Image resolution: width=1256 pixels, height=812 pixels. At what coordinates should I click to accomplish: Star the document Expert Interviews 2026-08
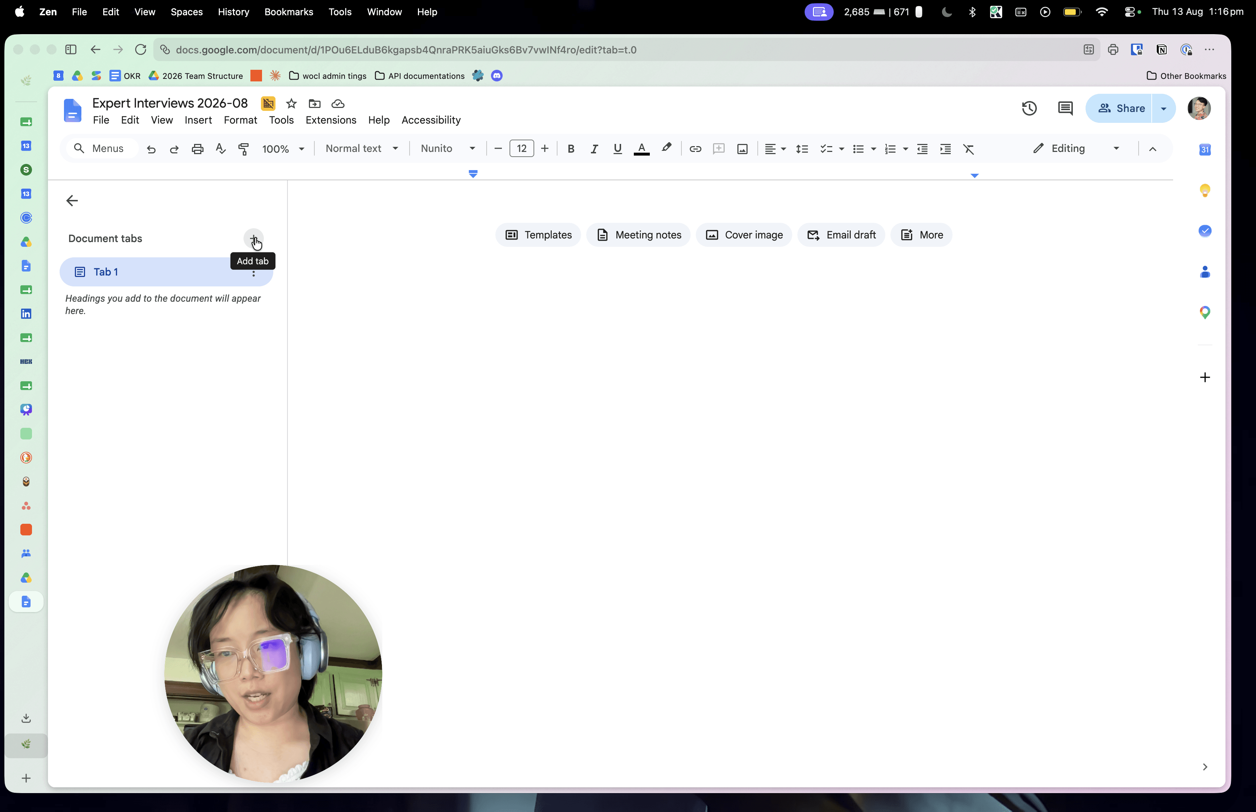(291, 103)
